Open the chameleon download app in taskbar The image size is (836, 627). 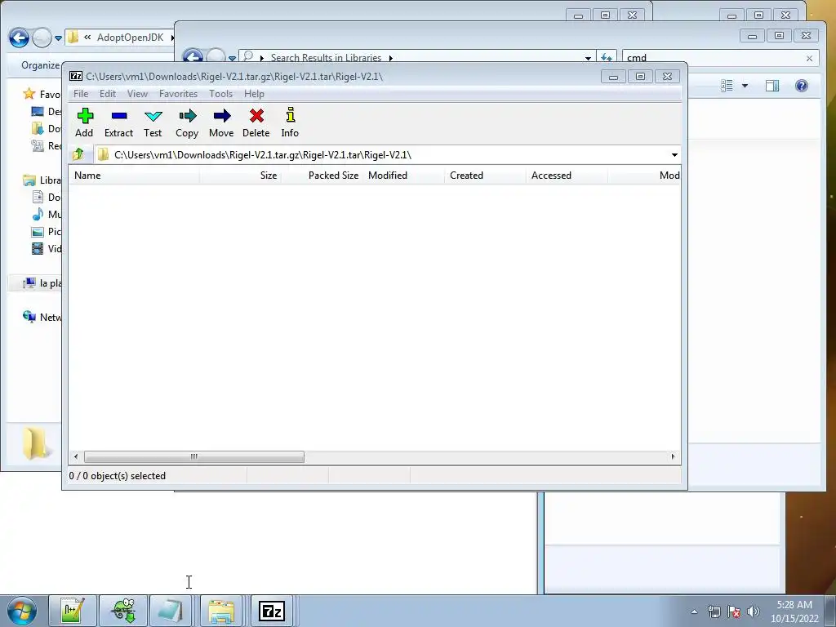coord(123,611)
